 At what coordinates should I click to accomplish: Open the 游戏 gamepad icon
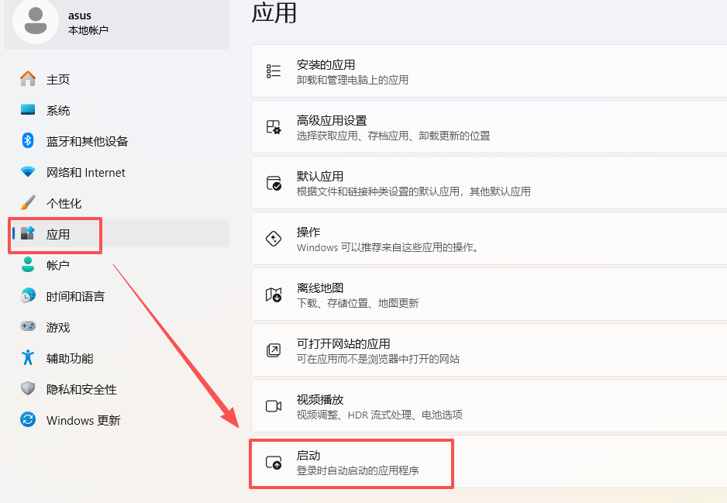click(28, 326)
